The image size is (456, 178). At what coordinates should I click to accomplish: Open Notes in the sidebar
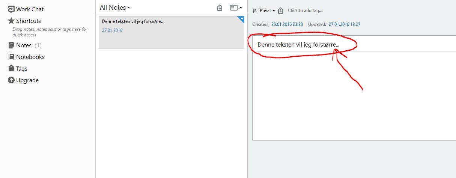[x=24, y=45]
